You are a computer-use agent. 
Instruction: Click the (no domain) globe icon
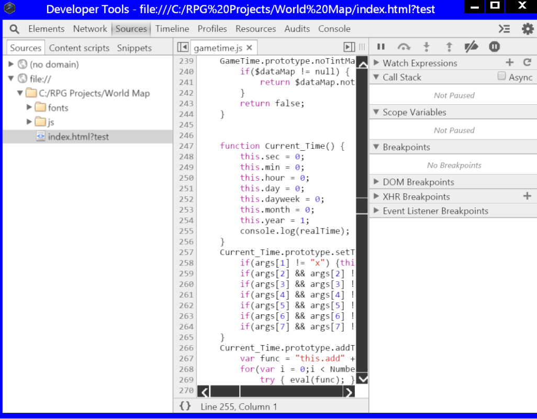pyautogui.click(x=23, y=64)
